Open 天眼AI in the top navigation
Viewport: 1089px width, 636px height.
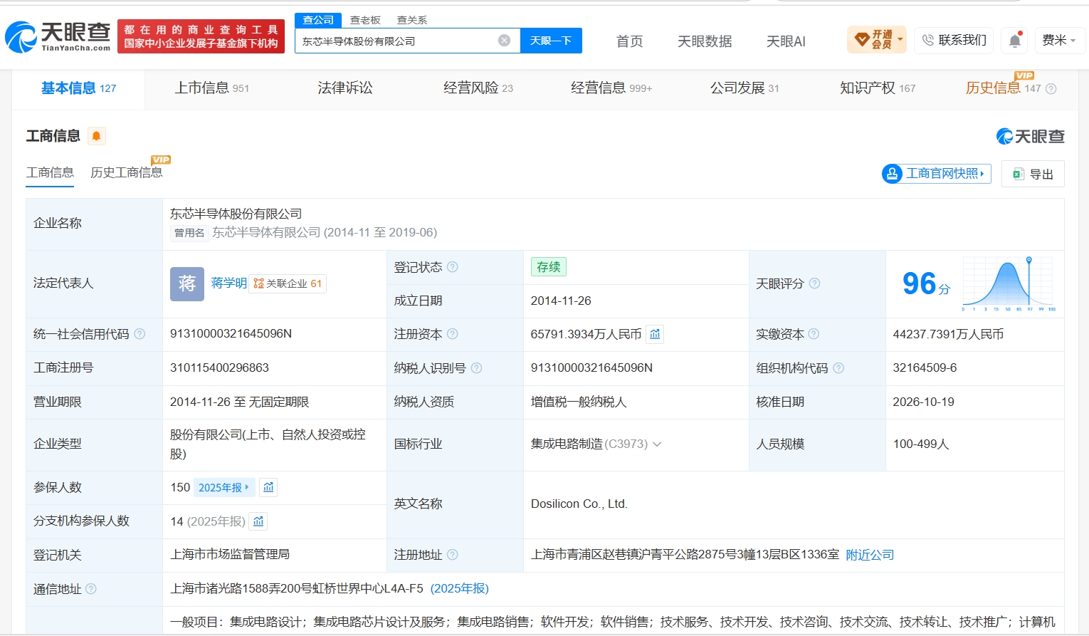click(x=786, y=41)
